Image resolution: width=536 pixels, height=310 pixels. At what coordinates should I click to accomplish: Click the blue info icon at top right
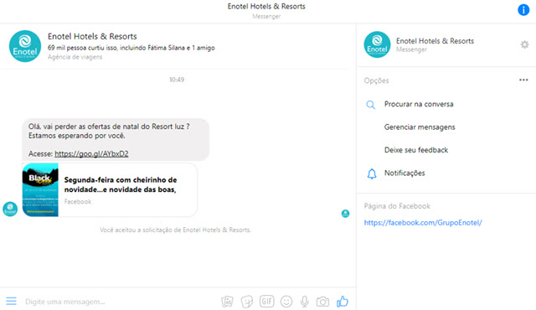(x=523, y=9)
